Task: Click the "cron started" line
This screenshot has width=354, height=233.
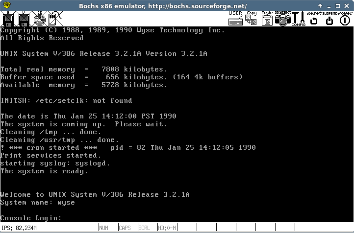Action: click(128, 148)
